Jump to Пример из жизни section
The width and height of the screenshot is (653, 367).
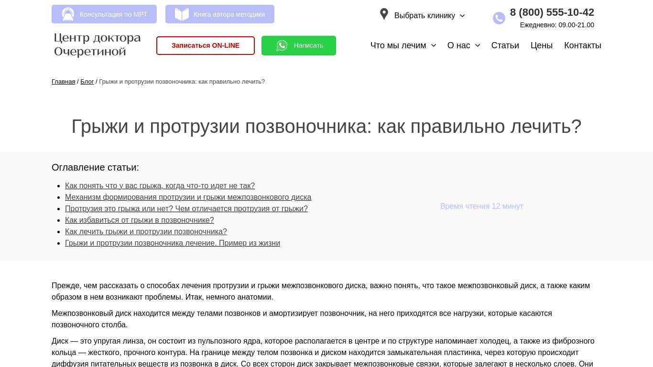click(x=172, y=243)
